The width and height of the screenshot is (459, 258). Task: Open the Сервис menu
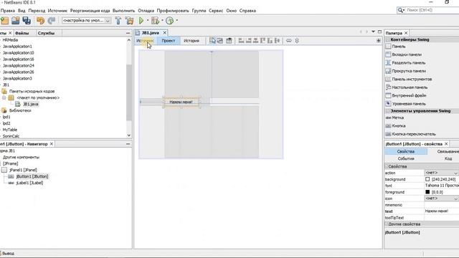(216, 11)
